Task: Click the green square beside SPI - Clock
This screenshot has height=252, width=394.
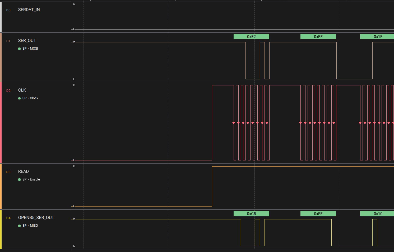Action: pyautogui.click(x=19, y=98)
